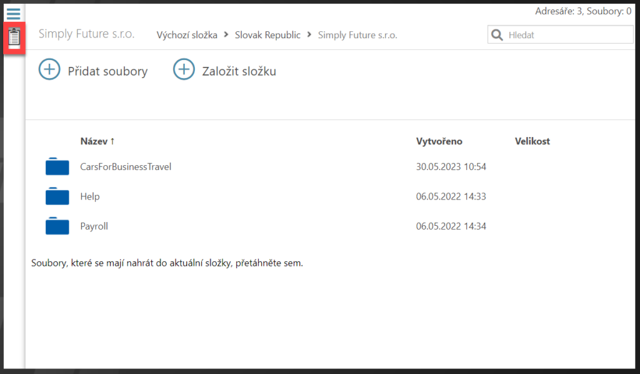Click the magnifier search icon

point(497,35)
